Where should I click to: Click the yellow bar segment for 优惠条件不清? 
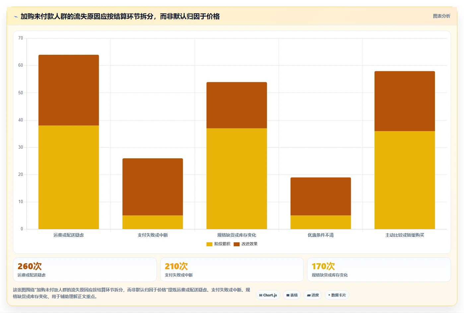321,222
